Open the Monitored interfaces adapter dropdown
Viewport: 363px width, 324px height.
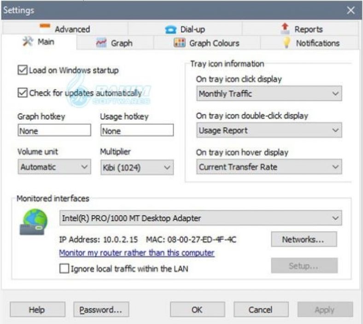[x=200, y=218]
